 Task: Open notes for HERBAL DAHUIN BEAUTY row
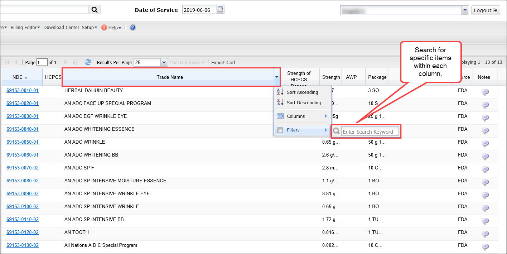click(x=485, y=92)
